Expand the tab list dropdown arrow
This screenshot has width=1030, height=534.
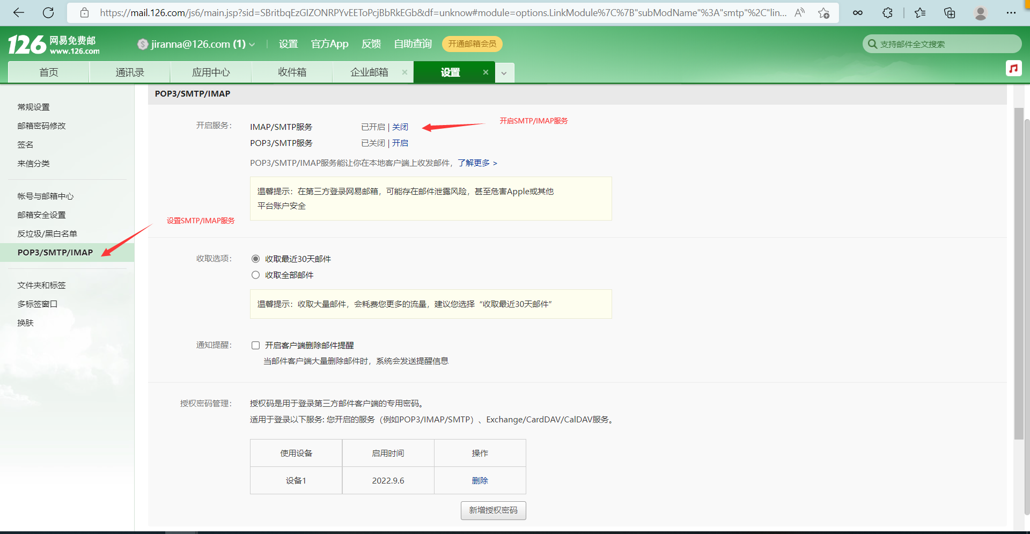(x=504, y=73)
